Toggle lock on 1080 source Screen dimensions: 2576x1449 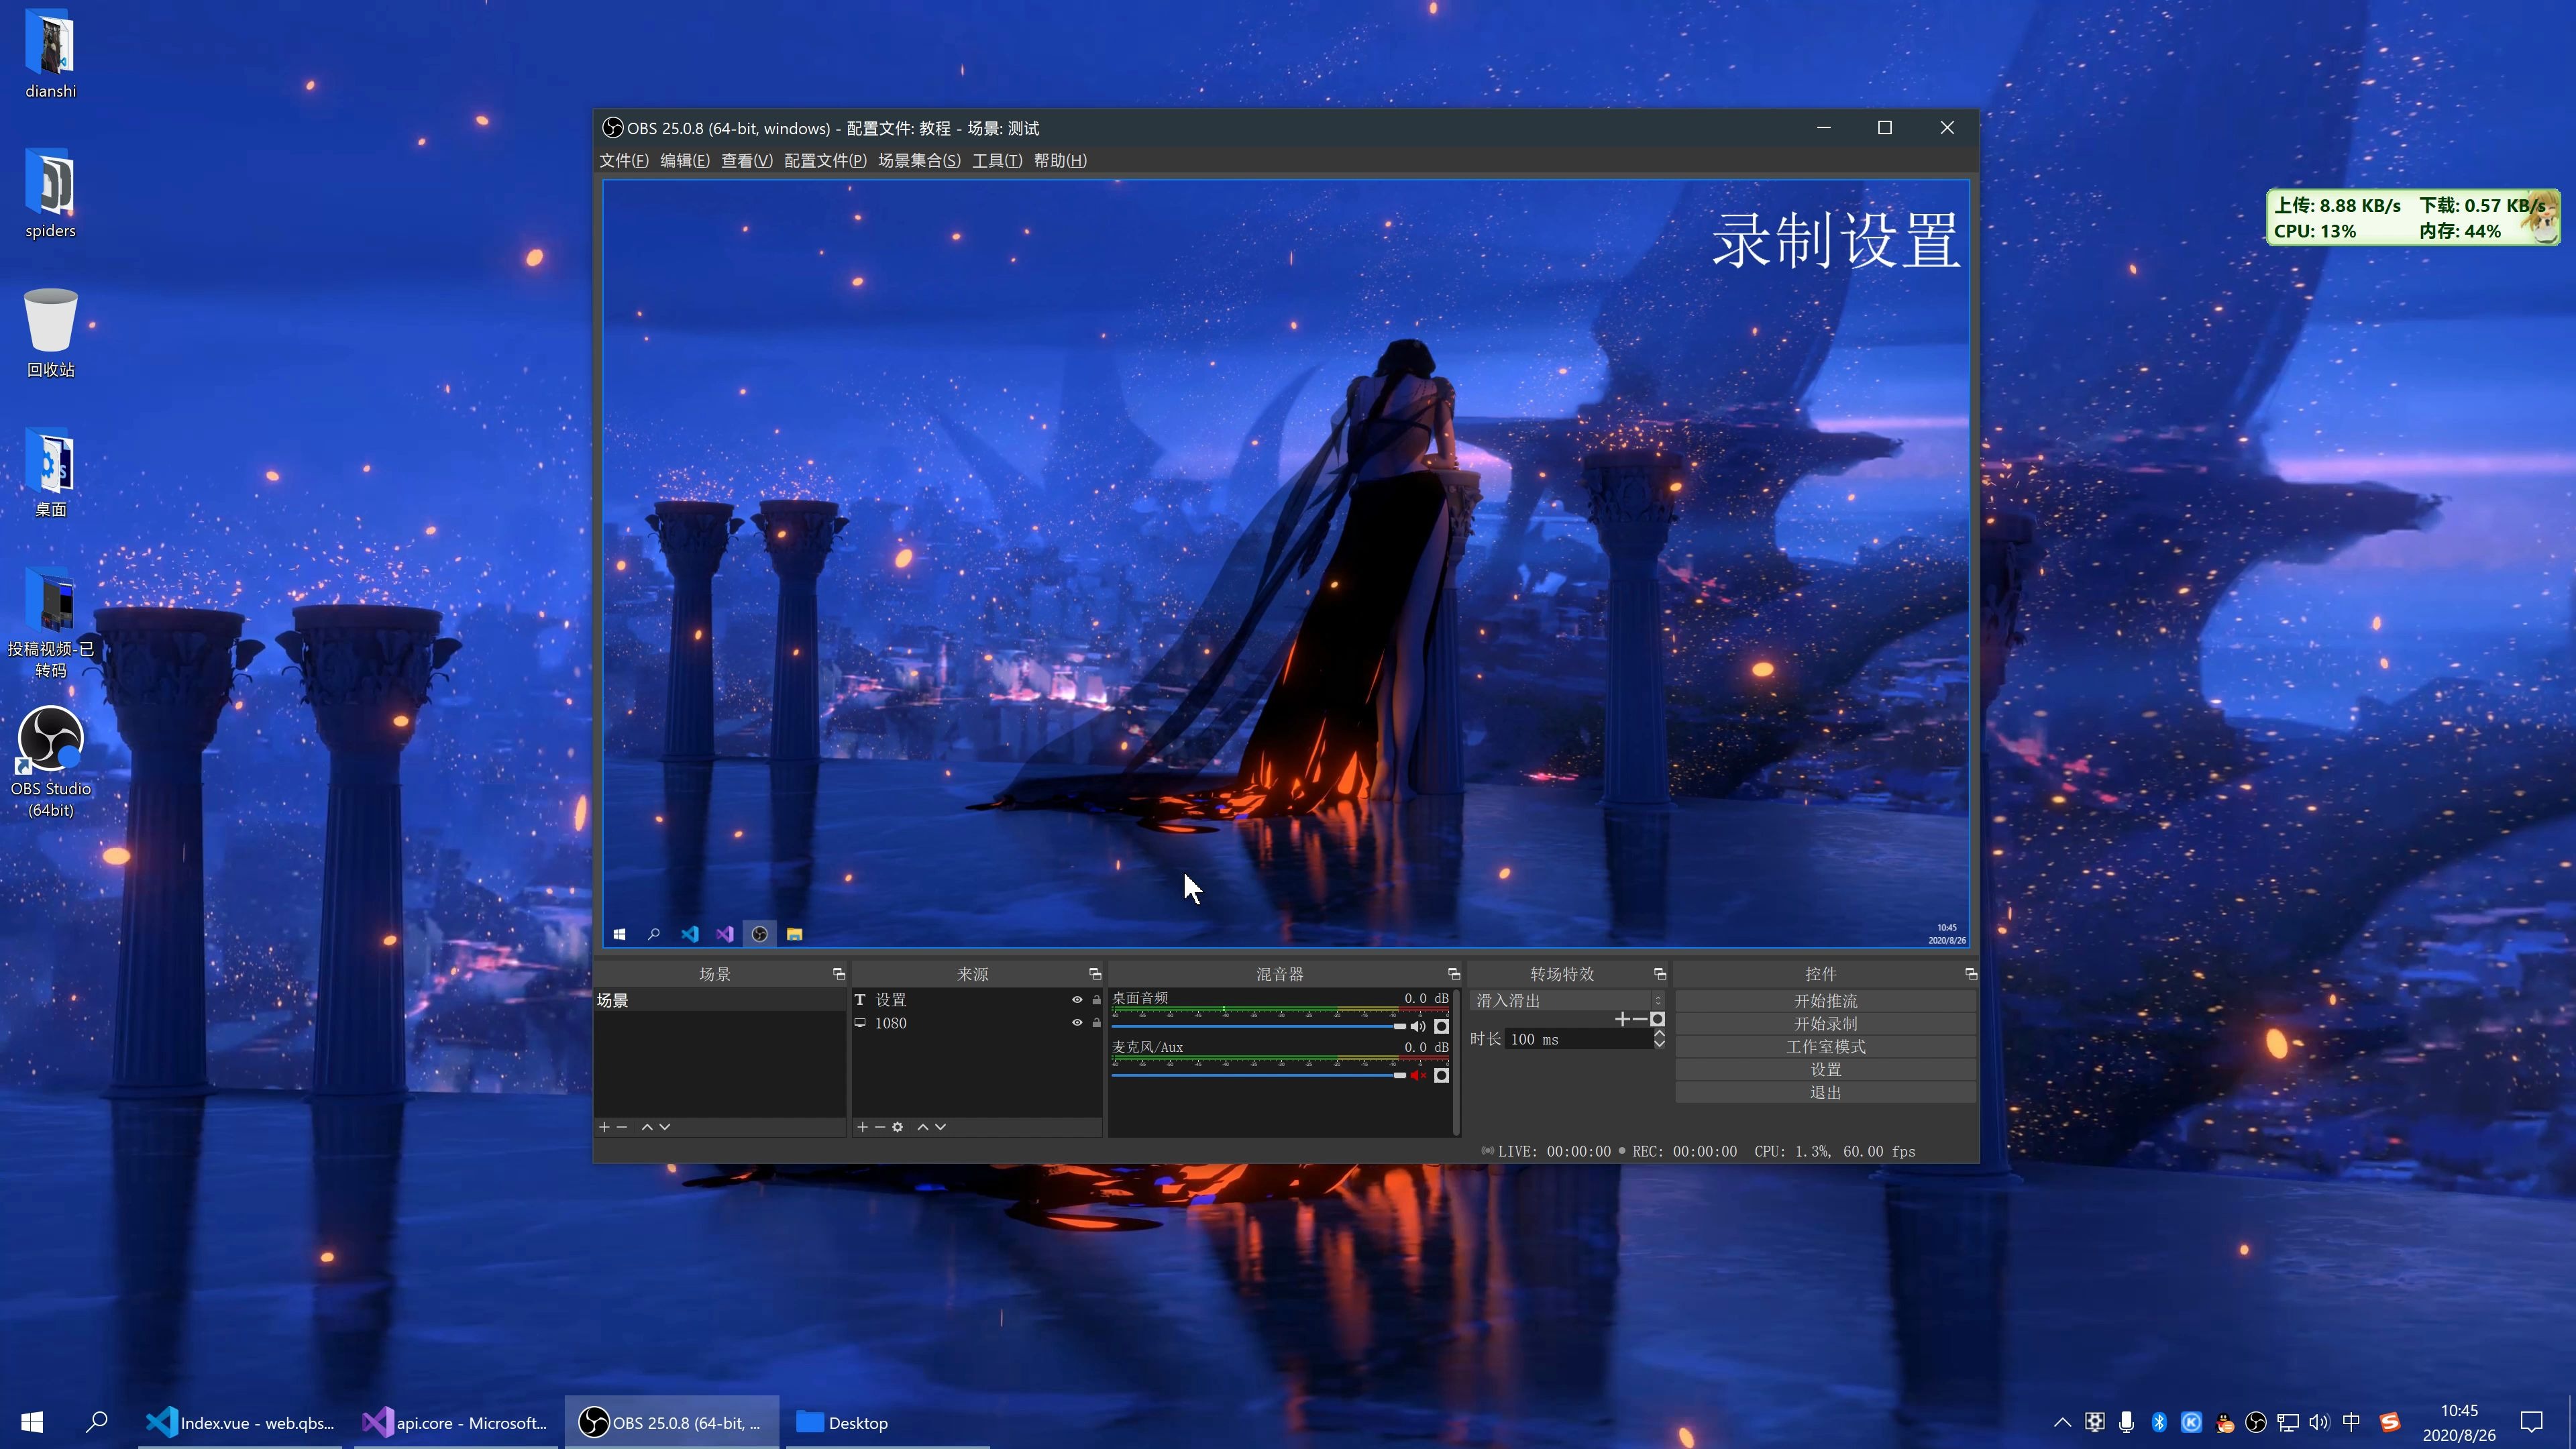pos(1096,1023)
